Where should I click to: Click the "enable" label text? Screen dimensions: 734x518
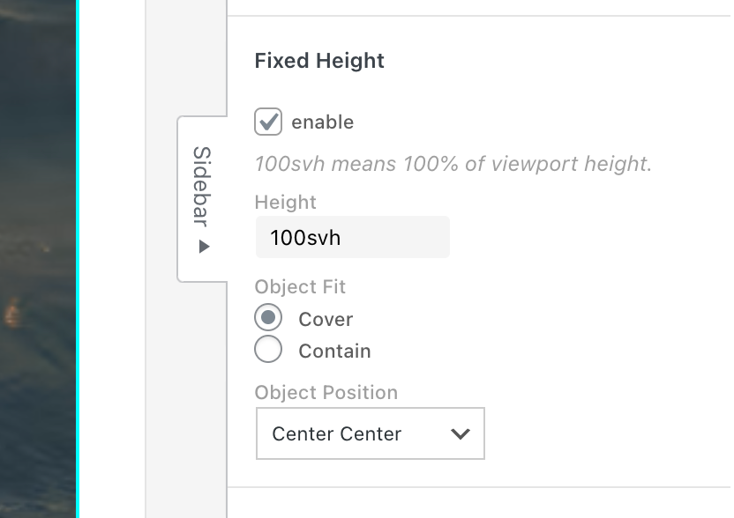pyautogui.click(x=322, y=122)
